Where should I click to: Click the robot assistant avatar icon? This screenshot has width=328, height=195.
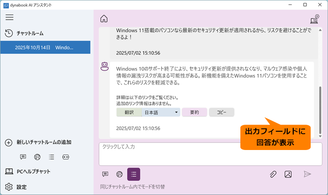[x=104, y=66]
